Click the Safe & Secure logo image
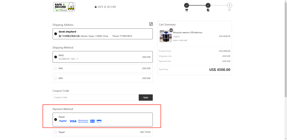 click(x=64, y=7)
